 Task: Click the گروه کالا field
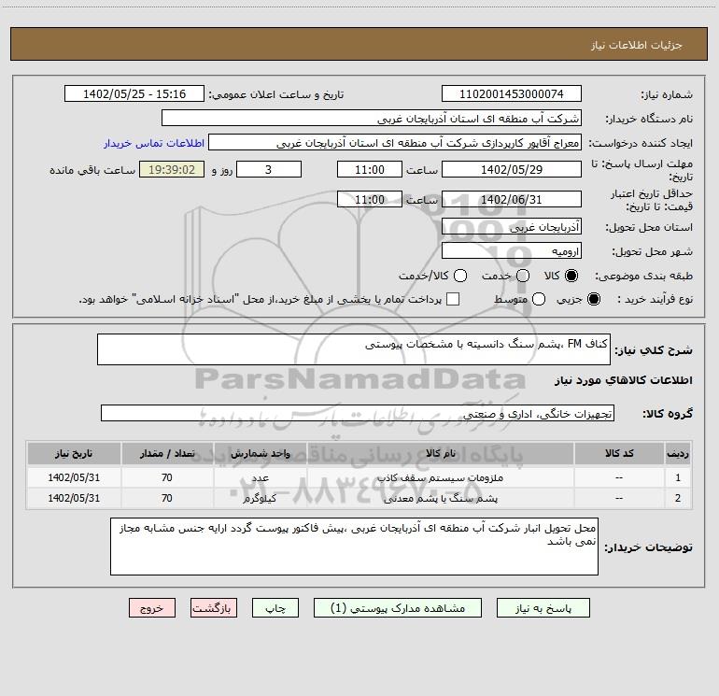358,413
